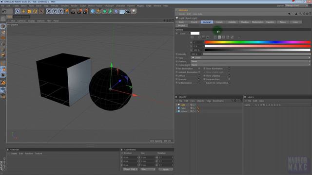Open the Render menu
The image size is (312, 175).
tap(74, 6)
